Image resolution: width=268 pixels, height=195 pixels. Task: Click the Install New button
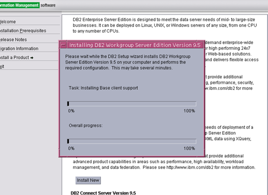point(88,181)
